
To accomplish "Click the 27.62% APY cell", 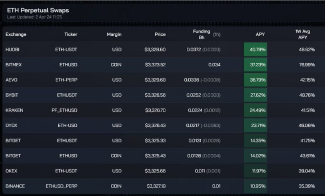I will (x=255, y=95).
